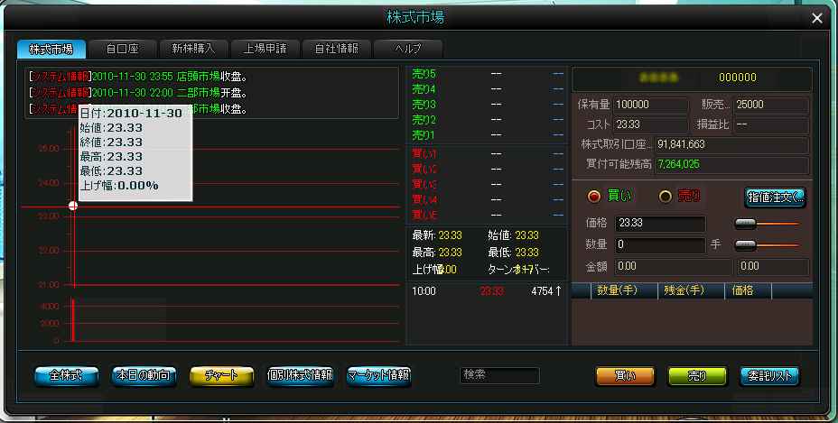Click the 数量 slider handle
This screenshot has height=423, width=838.
click(x=746, y=245)
